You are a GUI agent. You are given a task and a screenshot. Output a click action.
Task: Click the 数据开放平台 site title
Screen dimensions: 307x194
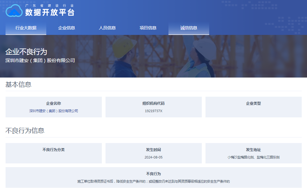50,12
